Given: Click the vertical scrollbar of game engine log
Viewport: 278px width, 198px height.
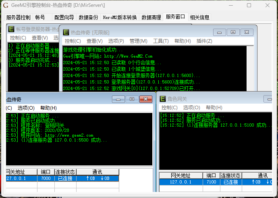Looking at the screenshot, I should click(x=250, y=69).
